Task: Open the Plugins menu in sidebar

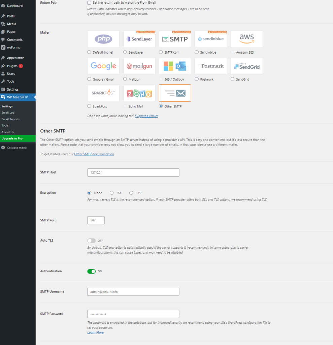Action: 12,66
